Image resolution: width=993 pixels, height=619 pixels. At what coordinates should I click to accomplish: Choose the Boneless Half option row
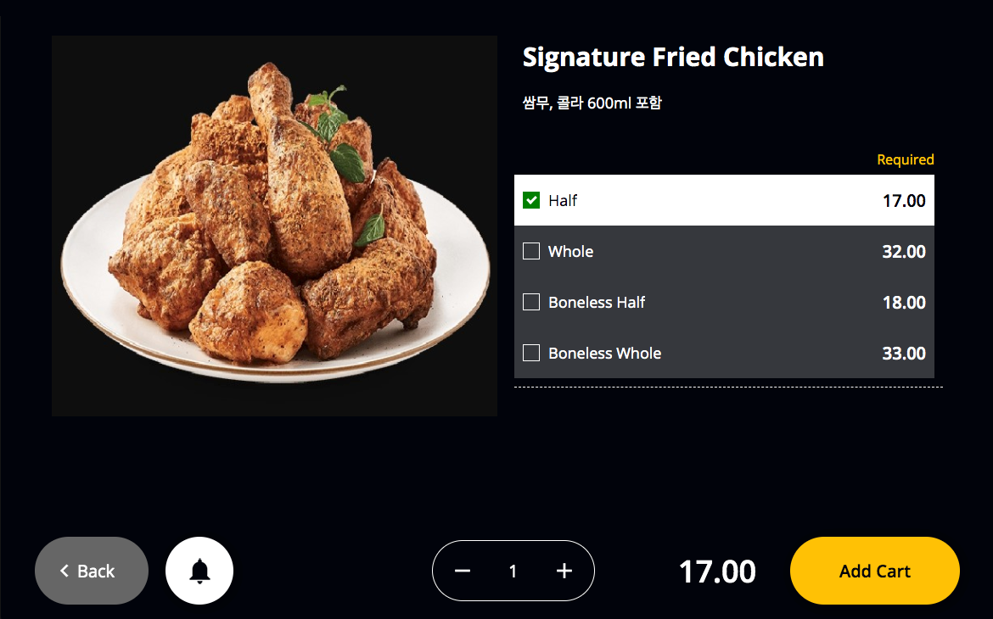tap(724, 302)
